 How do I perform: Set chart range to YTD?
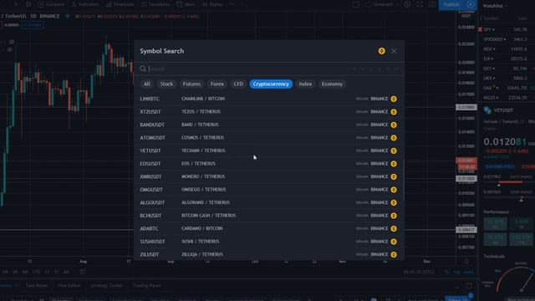click(36, 272)
